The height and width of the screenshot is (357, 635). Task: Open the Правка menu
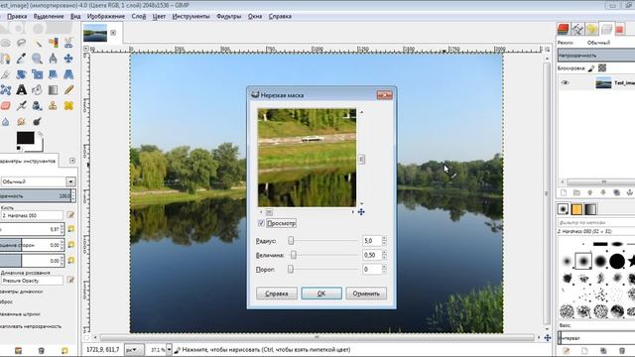[17, 16]
